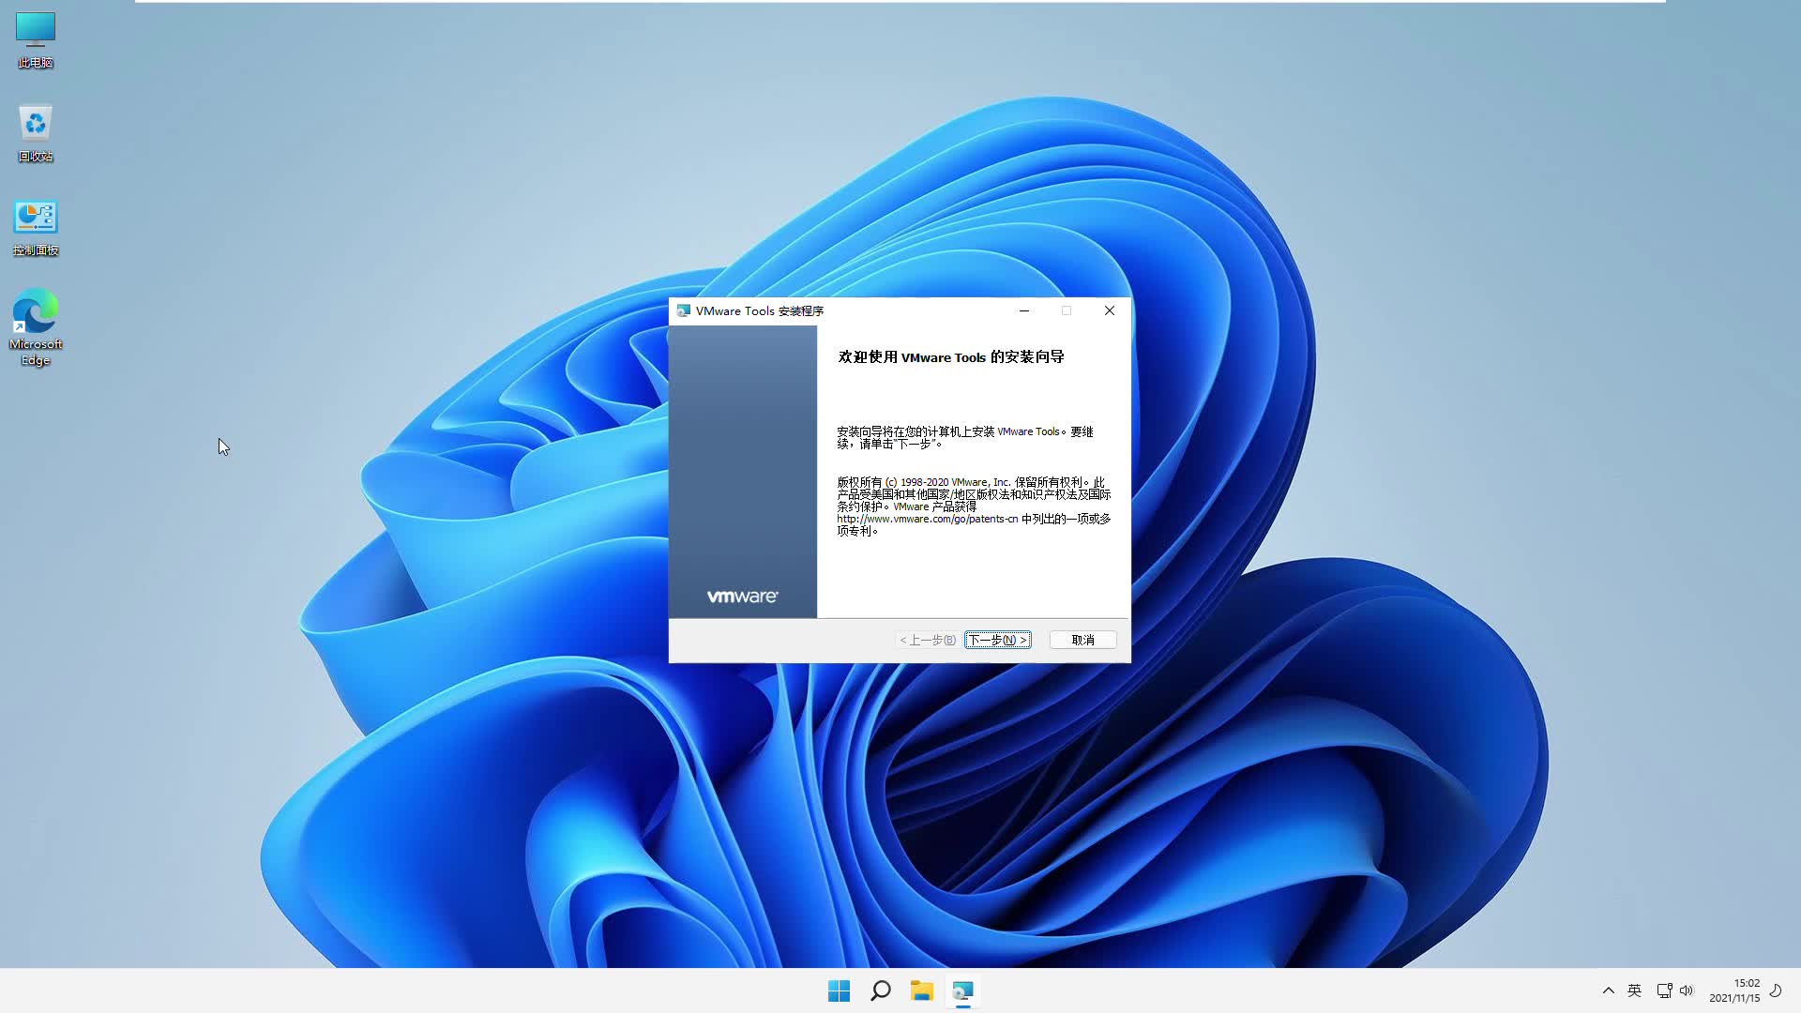1801x1013 pixels.
Task: Select the VMware Tools installer taskbar icon
Action: click(964, 990)
